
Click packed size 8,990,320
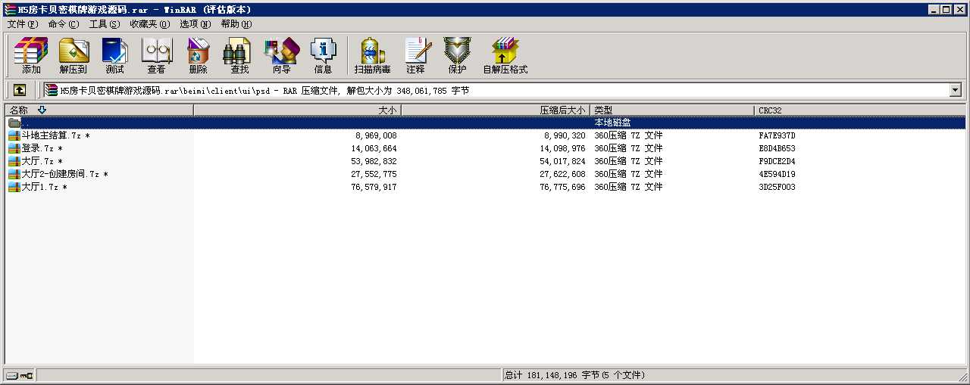click(565, 135)
